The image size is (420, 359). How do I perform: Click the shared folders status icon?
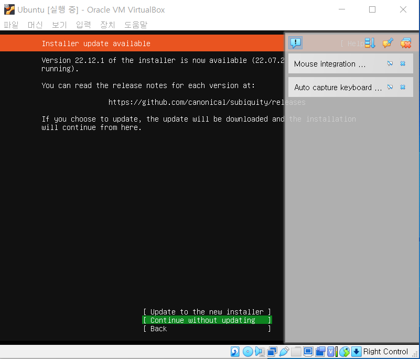(296, 351)
